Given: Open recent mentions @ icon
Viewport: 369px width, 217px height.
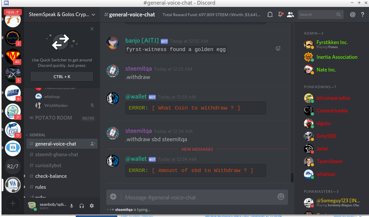Looking at the screenshot, I should pos(353,14).
